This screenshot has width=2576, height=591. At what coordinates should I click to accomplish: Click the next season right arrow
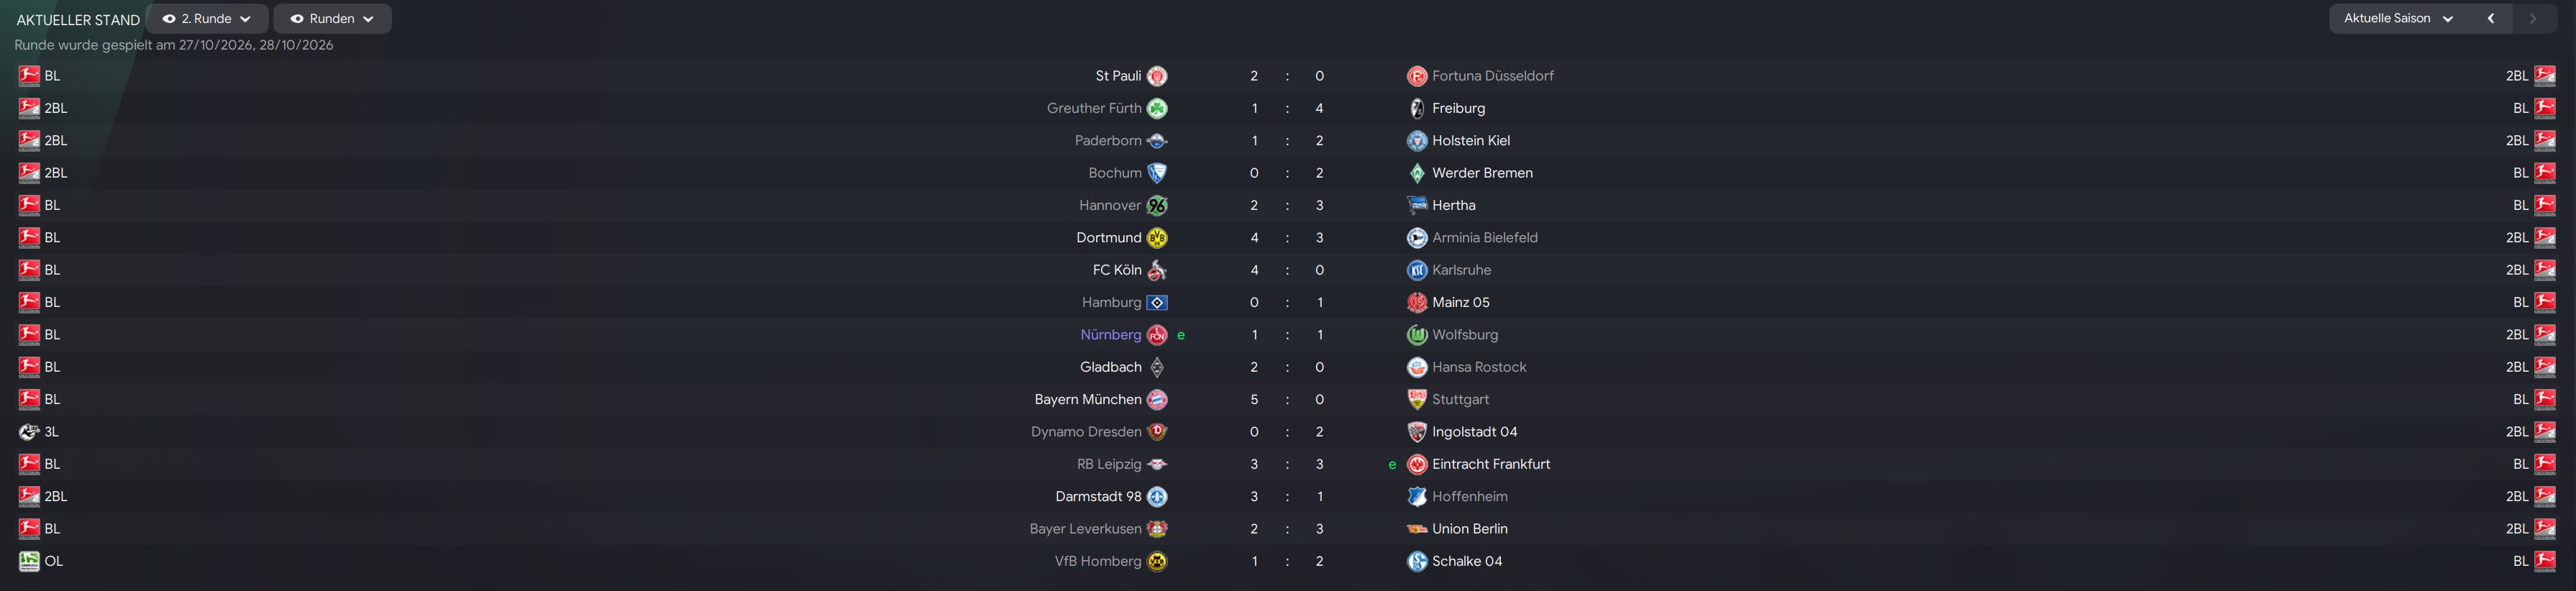2532,19
